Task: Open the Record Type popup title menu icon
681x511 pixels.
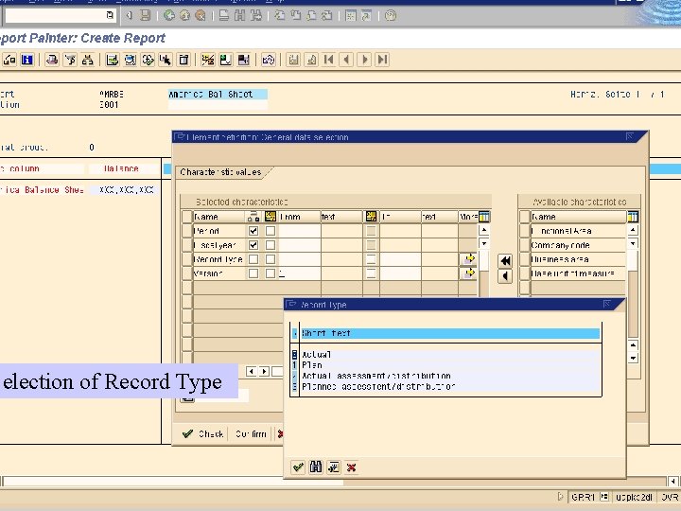Action: coord(292,305)
